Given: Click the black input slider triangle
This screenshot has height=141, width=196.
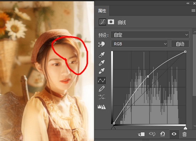Looking at the screenshot, I should tap(113, 128).
